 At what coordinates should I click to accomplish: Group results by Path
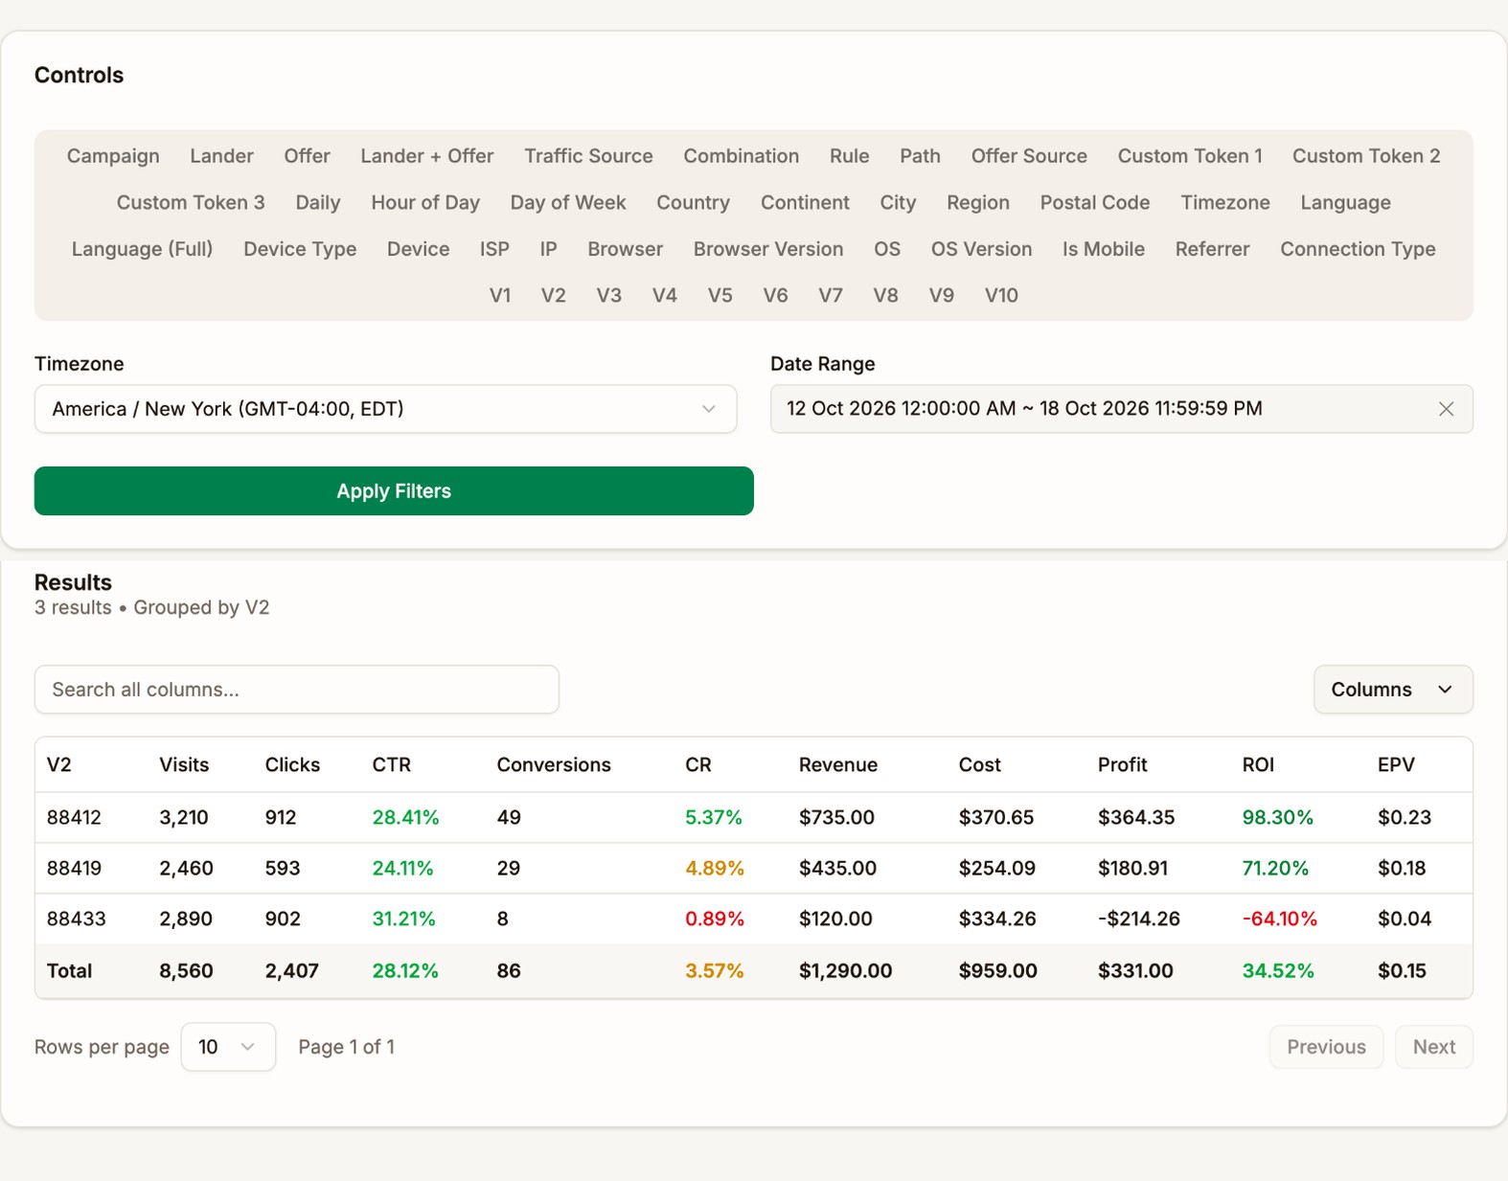tap(920, 156)
